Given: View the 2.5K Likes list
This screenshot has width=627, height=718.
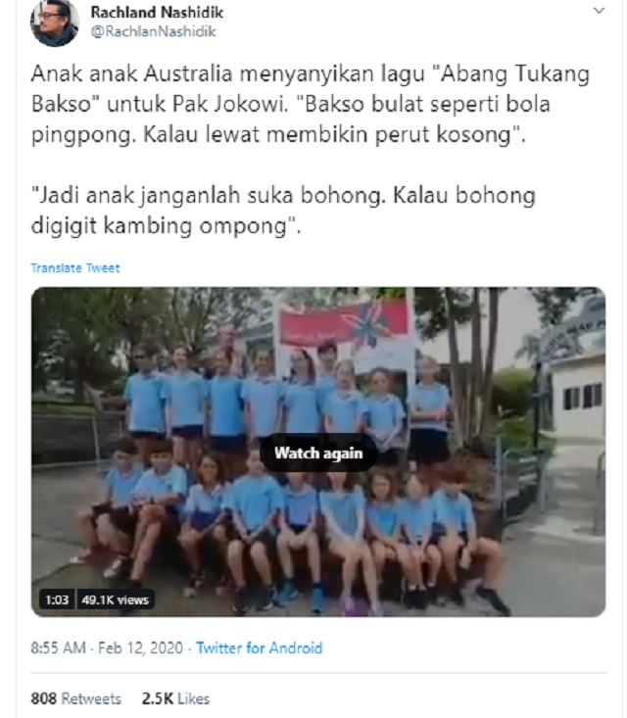Looking at the screenshot, I should coord(175,698).
